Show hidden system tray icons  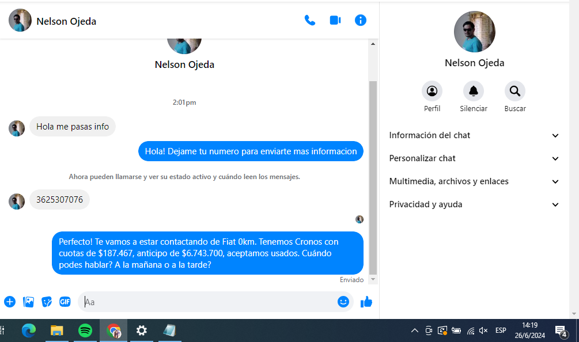click(415, 330)
